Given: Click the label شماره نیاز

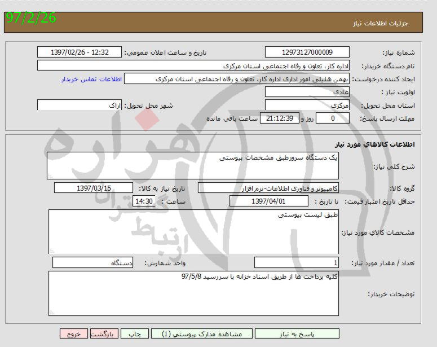Looking at the screenshot, I should [x=399, y=52].
